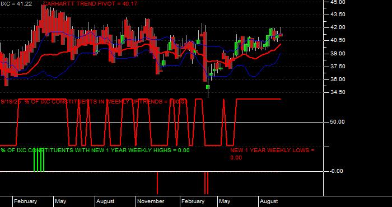The image size is (392, 207).
Task: Click the -0.00 axis value
Action: tap(337, 171)
